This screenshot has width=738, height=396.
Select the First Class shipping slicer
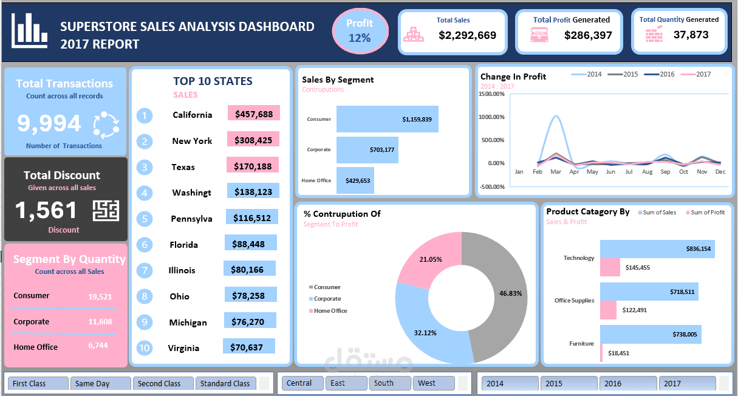[38, 383]
